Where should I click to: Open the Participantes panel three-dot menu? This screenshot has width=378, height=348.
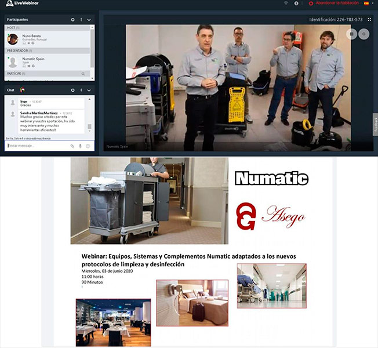pos(81,20)
